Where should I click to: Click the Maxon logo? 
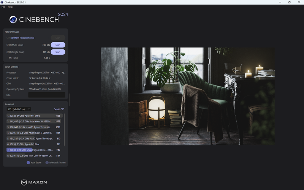[x=34, y=182]
